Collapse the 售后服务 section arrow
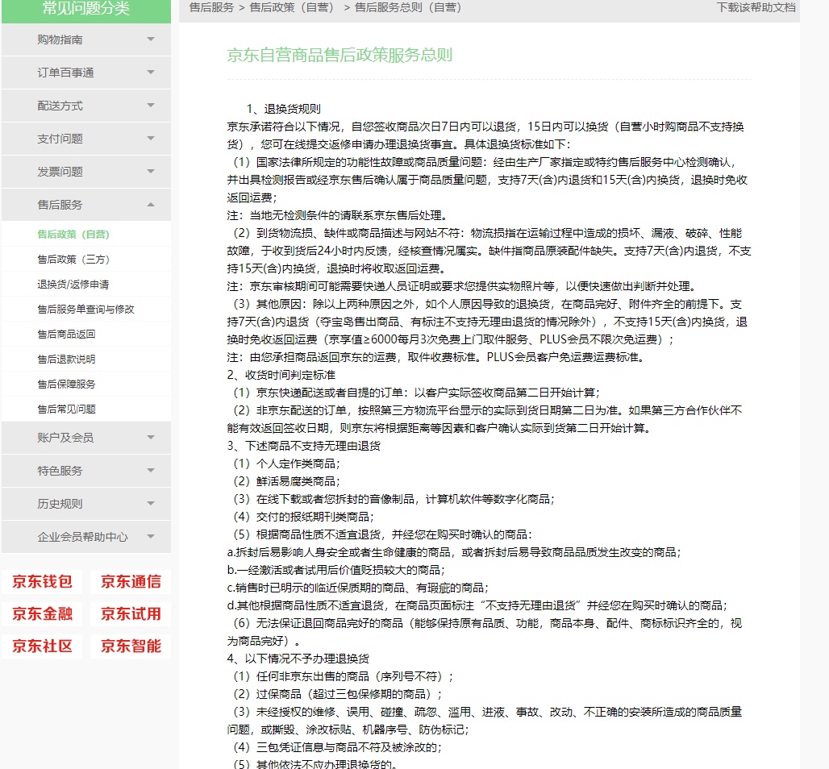 click(x=151, y=205)
